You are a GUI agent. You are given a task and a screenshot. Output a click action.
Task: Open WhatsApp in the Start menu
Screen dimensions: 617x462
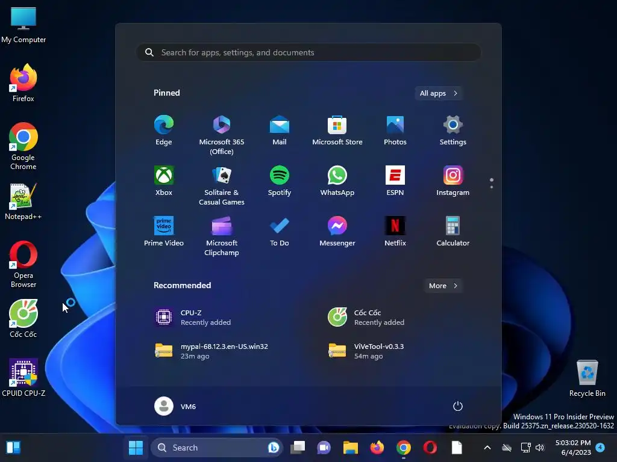(337, 180)
